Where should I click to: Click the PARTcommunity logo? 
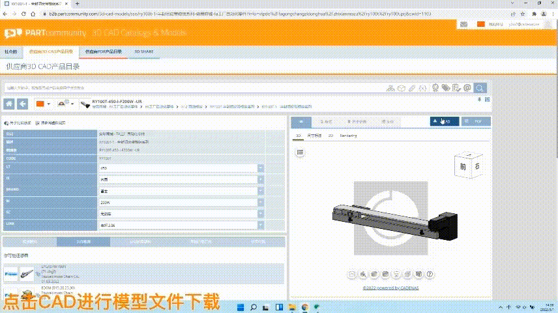coord(45,33)
